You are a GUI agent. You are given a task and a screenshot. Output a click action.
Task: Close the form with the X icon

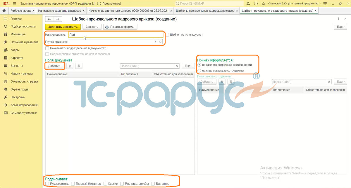[x=345, y=19]
